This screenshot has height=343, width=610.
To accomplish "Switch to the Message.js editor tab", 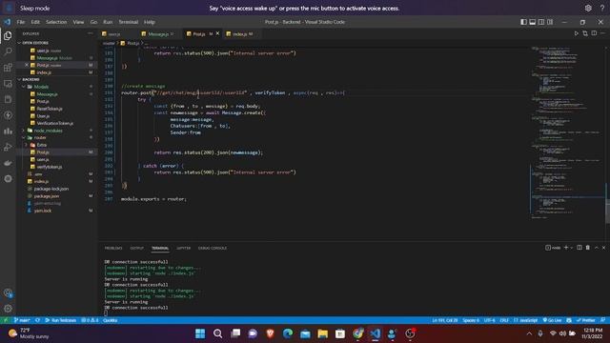I will click(x=157, y=34).
